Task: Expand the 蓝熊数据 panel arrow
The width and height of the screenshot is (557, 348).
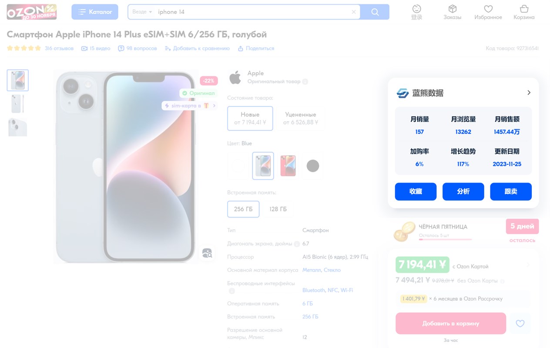Action: (x=529, y=93)
